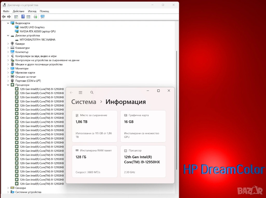The width and height of the screenshot is (266, 198).
Task: Select Контролери на устройства за съхраняване на данни
Action: click(47, 60)
